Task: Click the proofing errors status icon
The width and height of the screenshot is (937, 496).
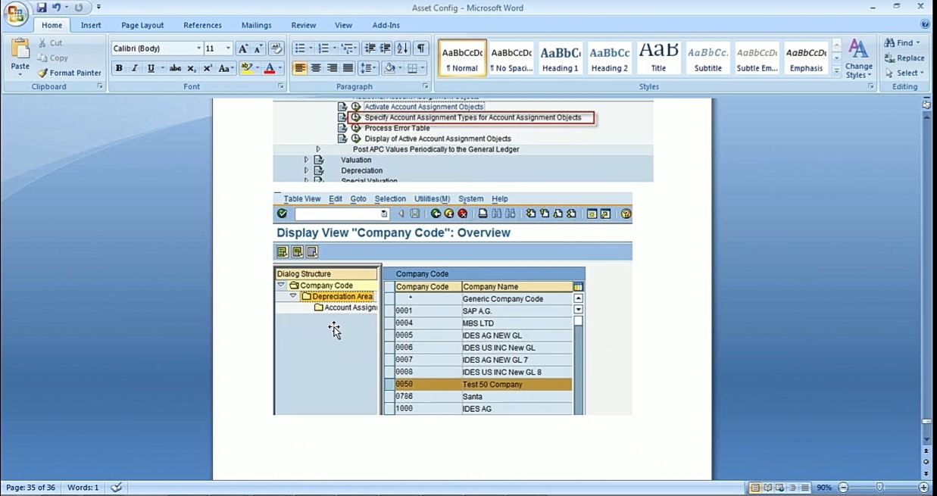Action: [116, 488]
